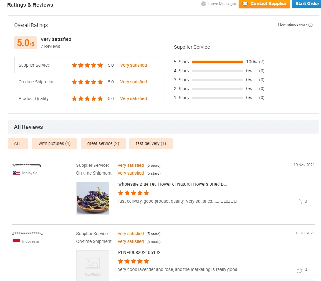Filter reviews by ALL
The height and width of the screenshot is (281, 321).
[18, 144]
